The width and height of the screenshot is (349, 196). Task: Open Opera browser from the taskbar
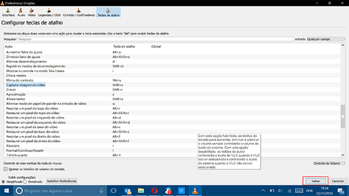(155, 191)
